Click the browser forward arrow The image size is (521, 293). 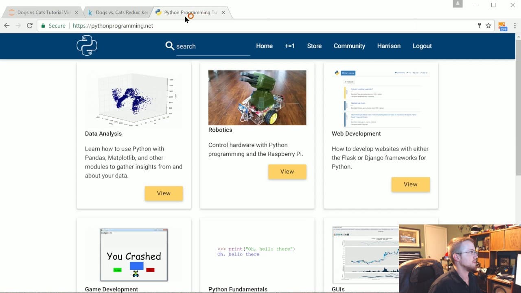[18, 26]
